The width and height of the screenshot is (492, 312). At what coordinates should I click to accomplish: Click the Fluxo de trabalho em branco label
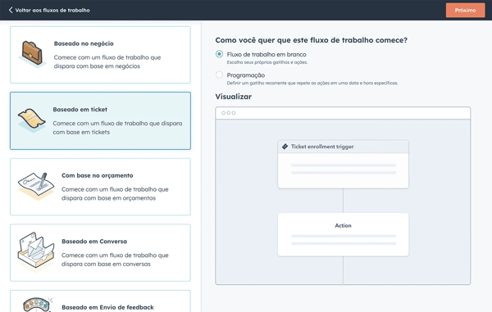click(x=266, y=55)
